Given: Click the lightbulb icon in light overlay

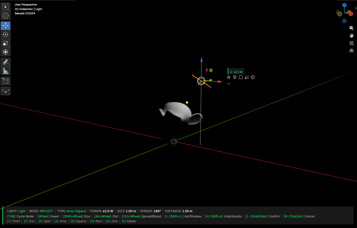Looking at the screenshot, I should (x=235, y=77).
